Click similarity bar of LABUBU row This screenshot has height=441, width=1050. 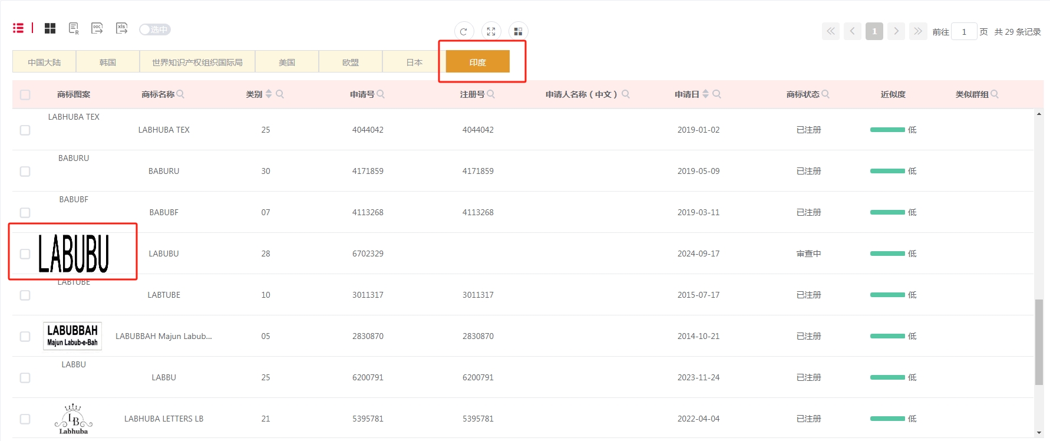(887, 254)
